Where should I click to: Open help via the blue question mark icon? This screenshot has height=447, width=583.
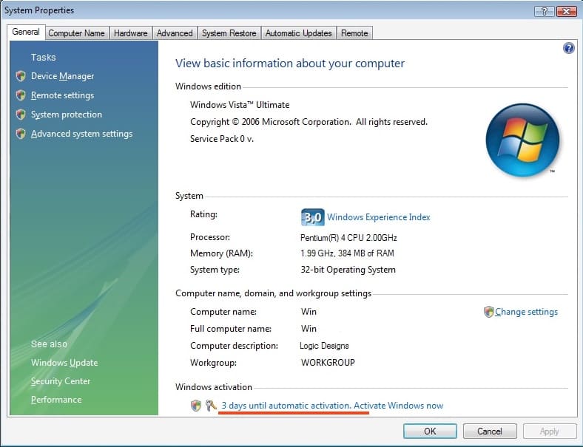[x=568, y=48]
